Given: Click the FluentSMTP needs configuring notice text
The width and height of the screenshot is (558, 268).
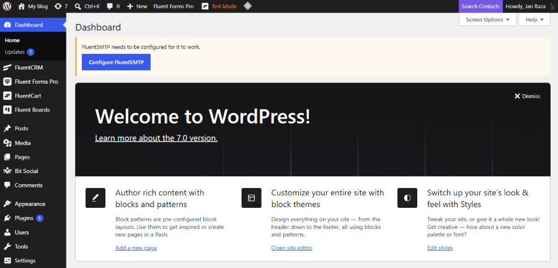Looking at the screenshot, I should pos(141,47).
